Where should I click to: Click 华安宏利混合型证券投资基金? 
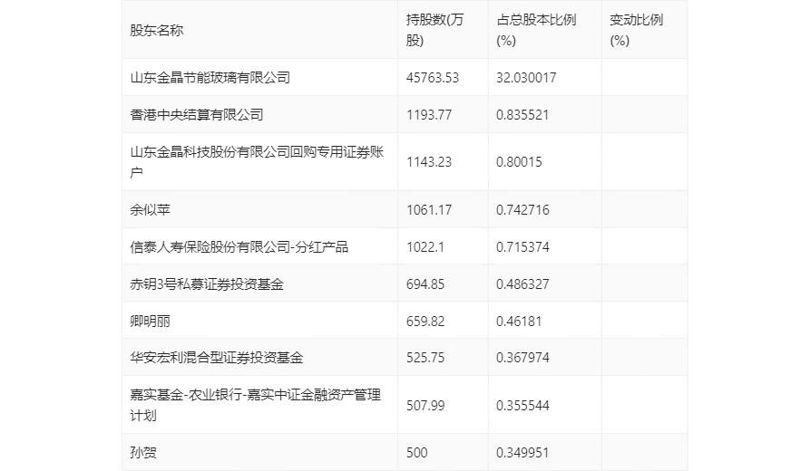217,358
